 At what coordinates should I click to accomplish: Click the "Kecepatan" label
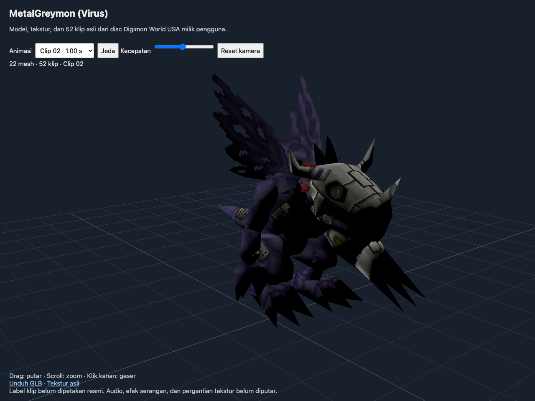pos(135,51)
